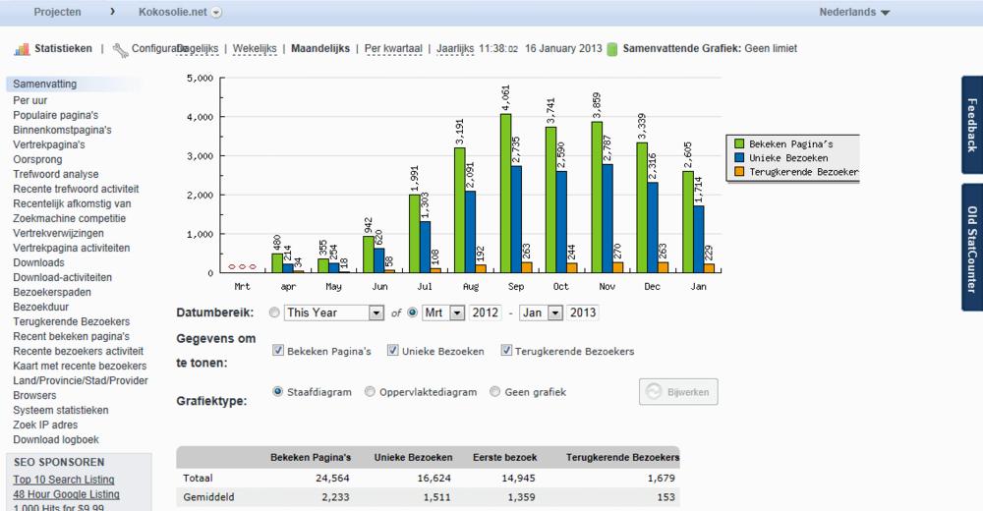Toggle the Bekeken Pagina's checkbox
Image resolution: width=983 pixels, height=511 pixels.
[x=278, y=351]
